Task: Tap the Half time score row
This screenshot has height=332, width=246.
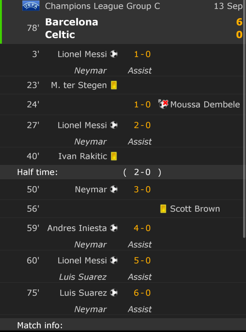Action: pos(123,172)
